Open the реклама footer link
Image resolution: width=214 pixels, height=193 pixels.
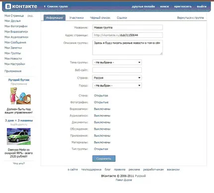point(134,170)
